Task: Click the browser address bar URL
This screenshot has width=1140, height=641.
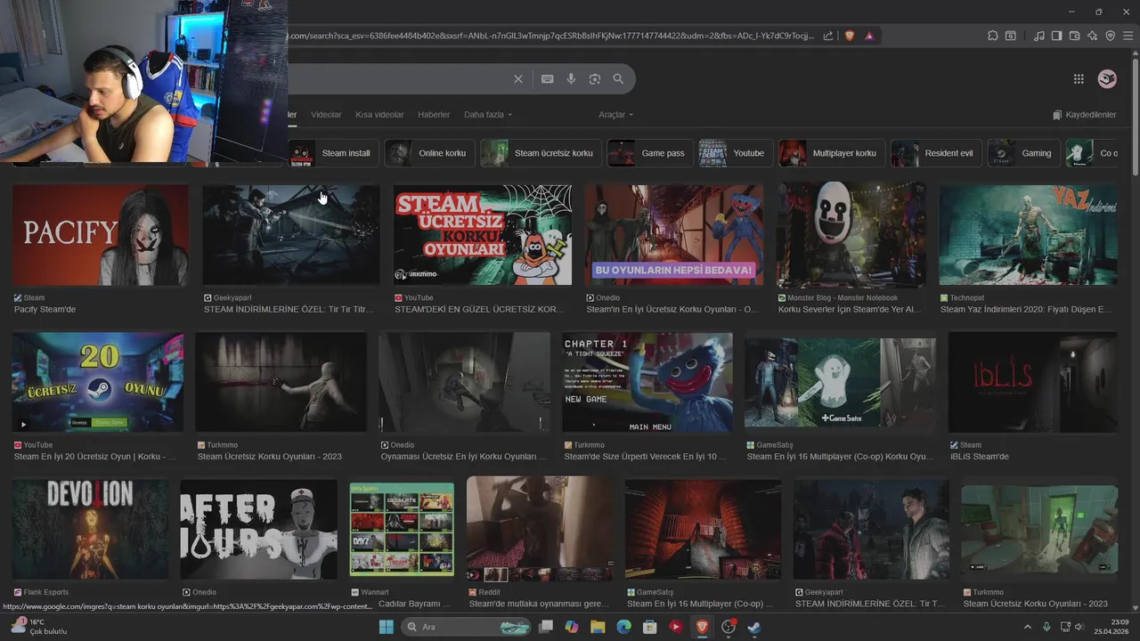Action: [550, 36]
